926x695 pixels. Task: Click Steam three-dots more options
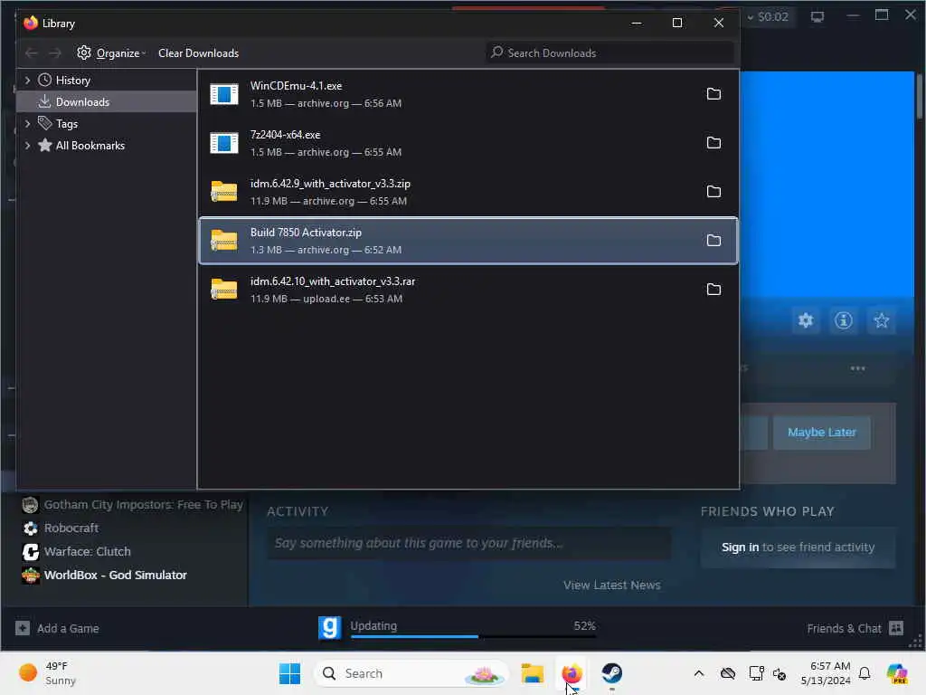(x=857, y=368)
